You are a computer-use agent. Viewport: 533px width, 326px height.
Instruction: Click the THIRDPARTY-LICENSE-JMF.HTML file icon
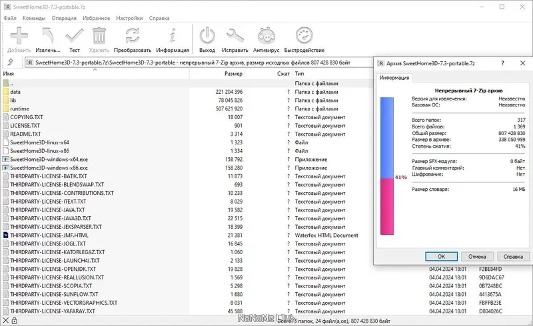(6, 235)
